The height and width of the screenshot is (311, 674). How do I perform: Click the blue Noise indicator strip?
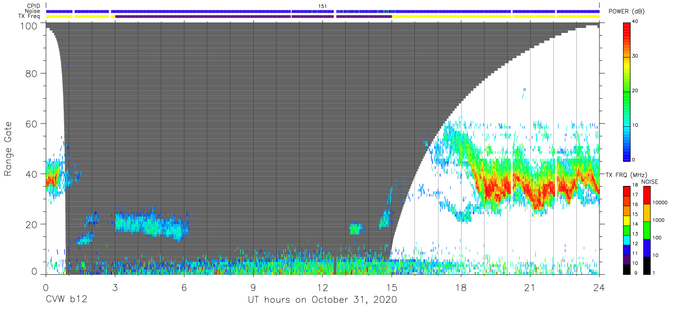[323, 11]
